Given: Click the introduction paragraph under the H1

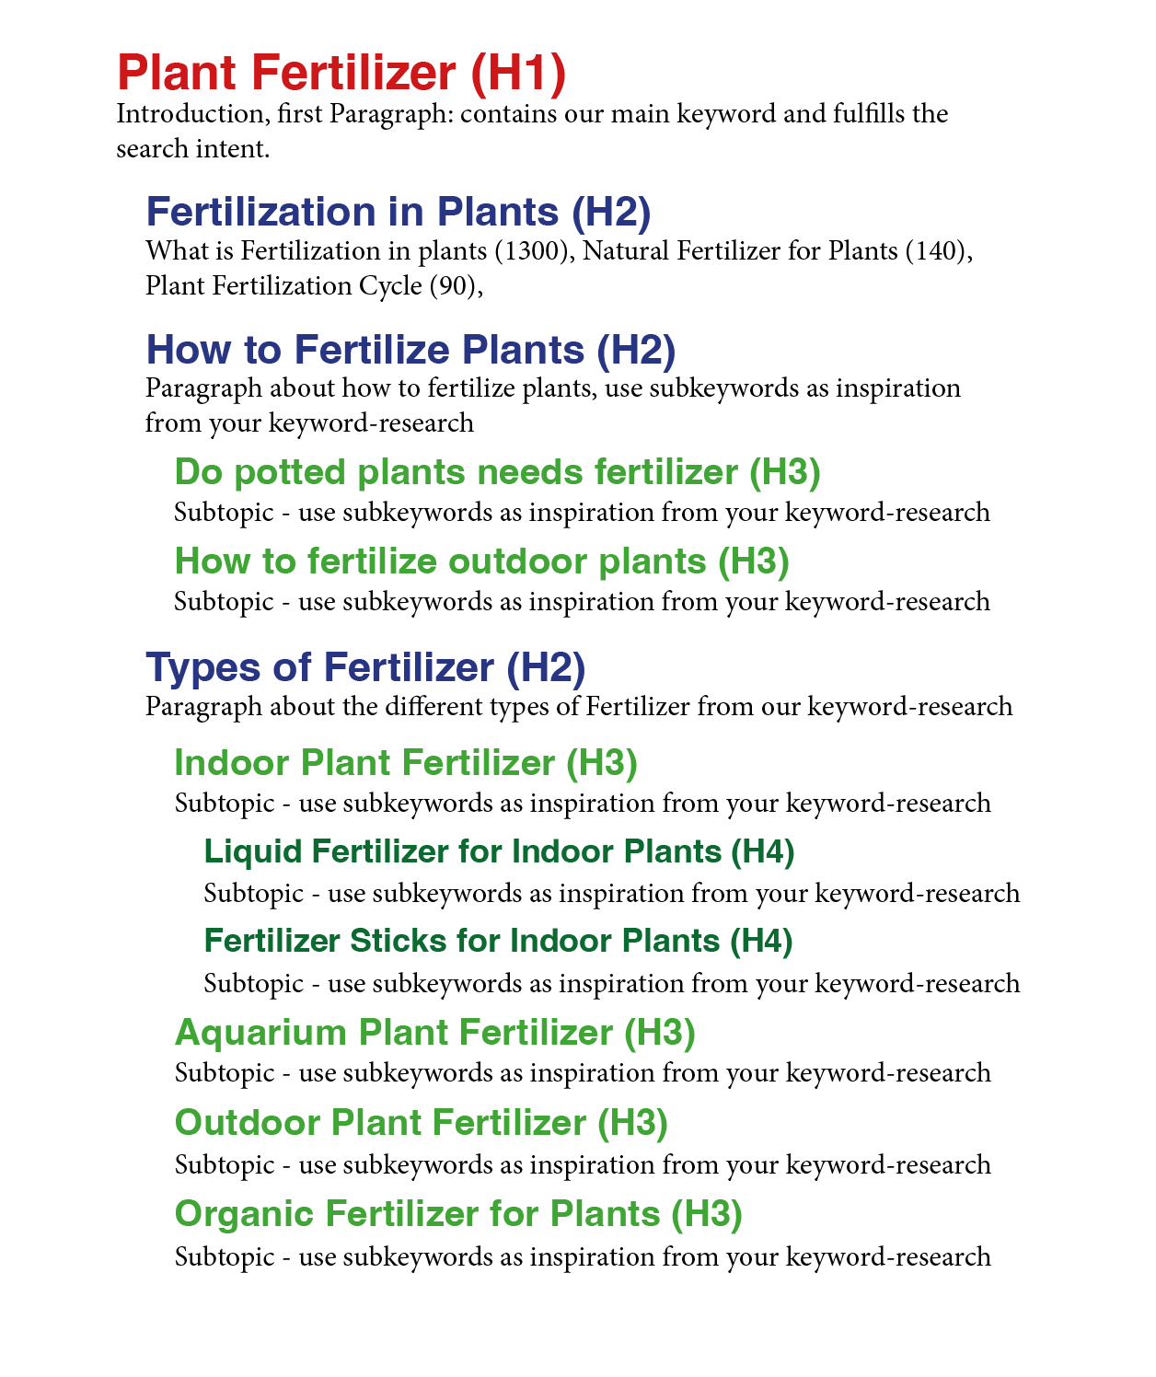Looking at the screenshot, I should [532, 131].
